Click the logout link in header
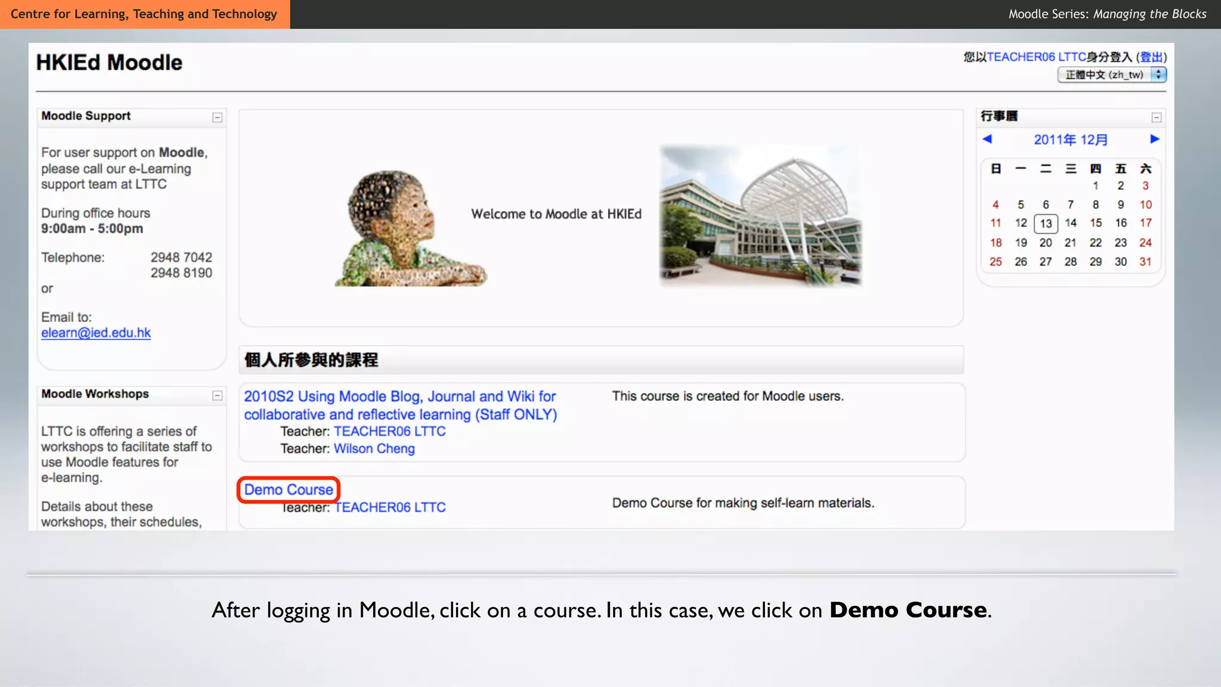Viewport: 1221px width, 687px height. click(x=1151, y=57)
